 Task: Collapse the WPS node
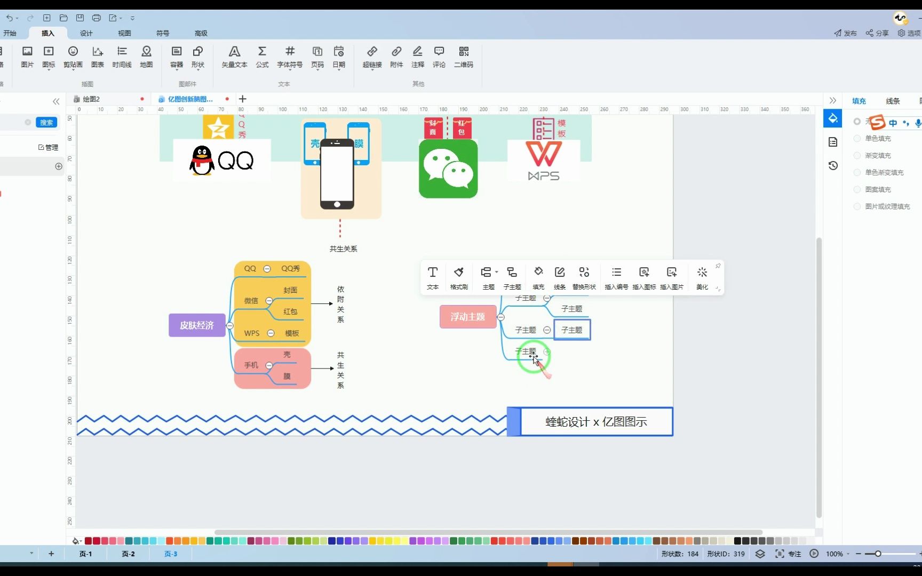coord(271,333)
